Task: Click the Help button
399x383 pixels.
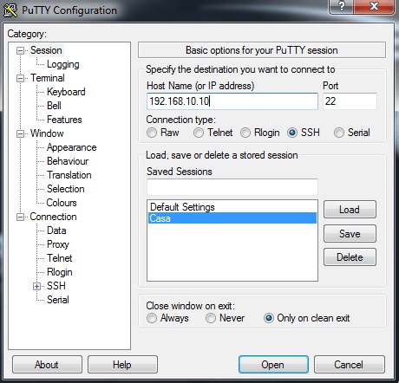Action: (122, 365)
